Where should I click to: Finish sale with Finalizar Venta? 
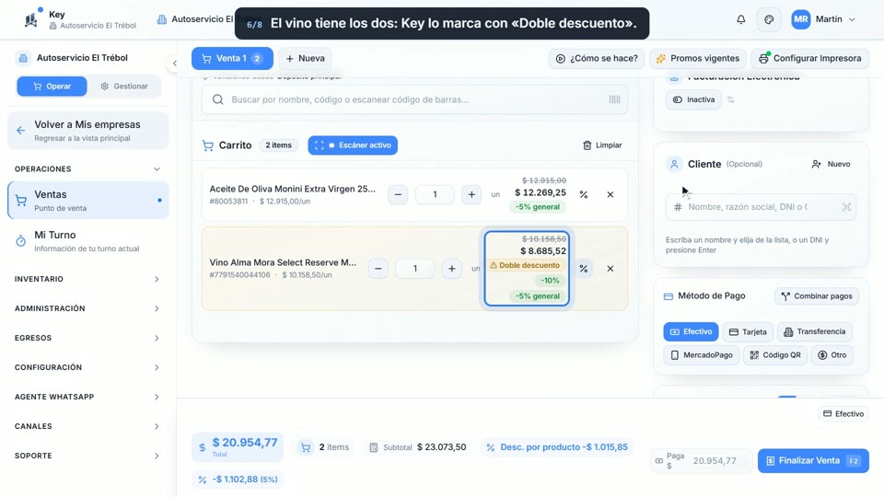click(x=813, y=460)
